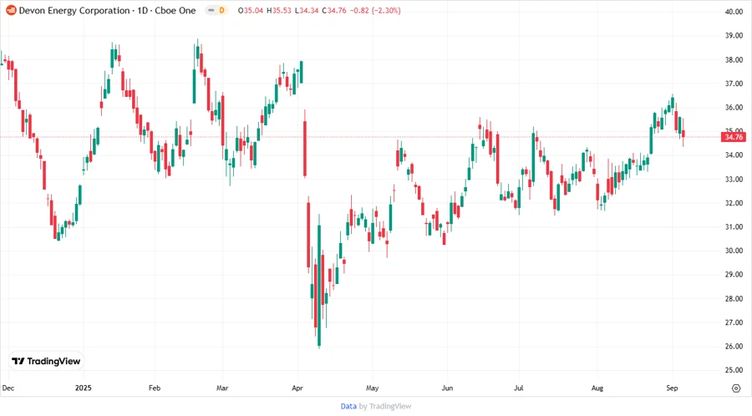Open chart settings gear icon near time axis

coord(736,388)
